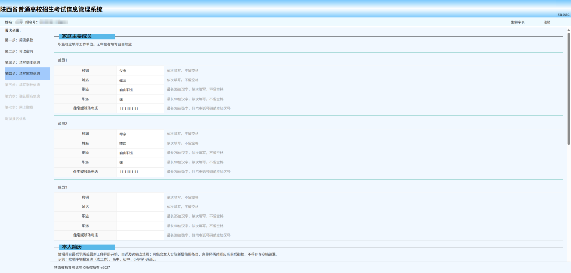The image size is (571, 273).
Task: Click the 成员3 label
Action: point(62,187)
